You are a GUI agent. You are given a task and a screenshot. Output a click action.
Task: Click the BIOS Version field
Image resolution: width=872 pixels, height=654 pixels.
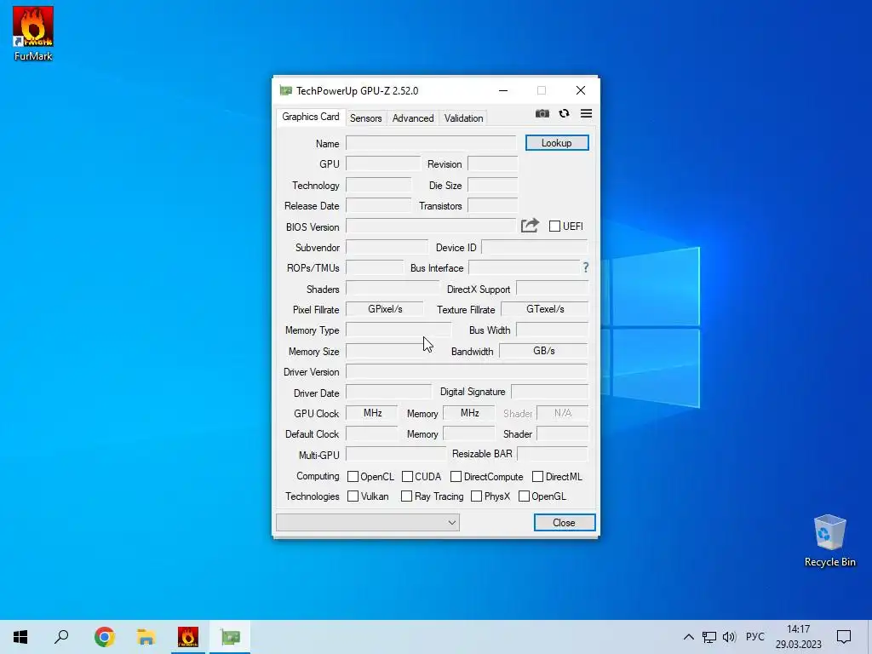pos(431,226)
